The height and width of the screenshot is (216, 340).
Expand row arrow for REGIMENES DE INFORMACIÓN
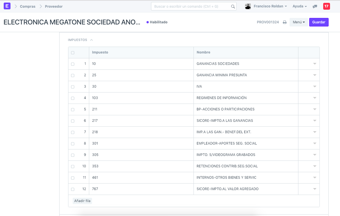[x=315, y=98]
